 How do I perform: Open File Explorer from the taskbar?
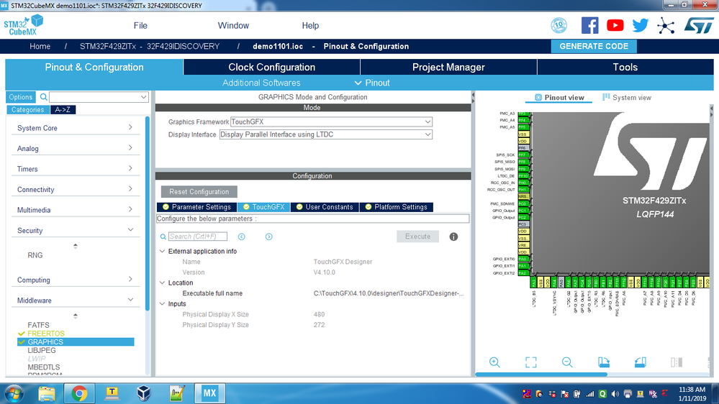coord(46,393)
